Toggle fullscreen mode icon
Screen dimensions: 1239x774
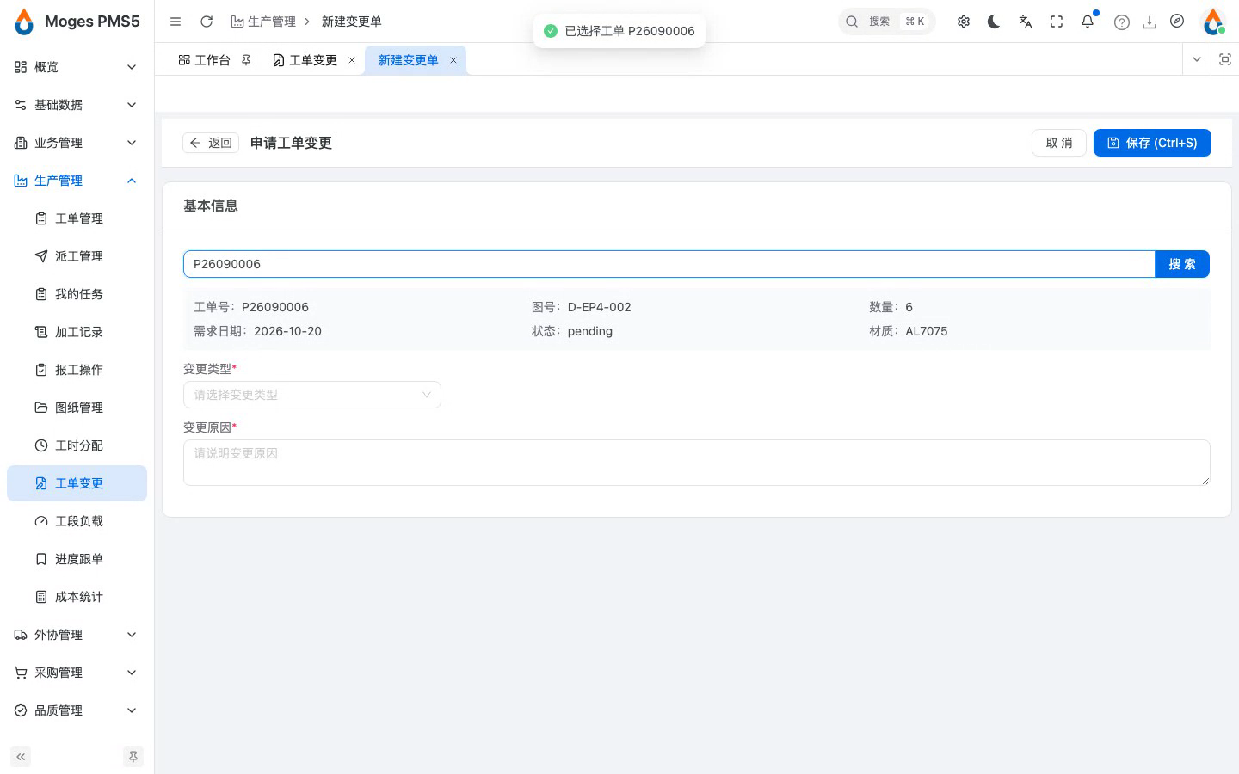tap(1057, 21)
